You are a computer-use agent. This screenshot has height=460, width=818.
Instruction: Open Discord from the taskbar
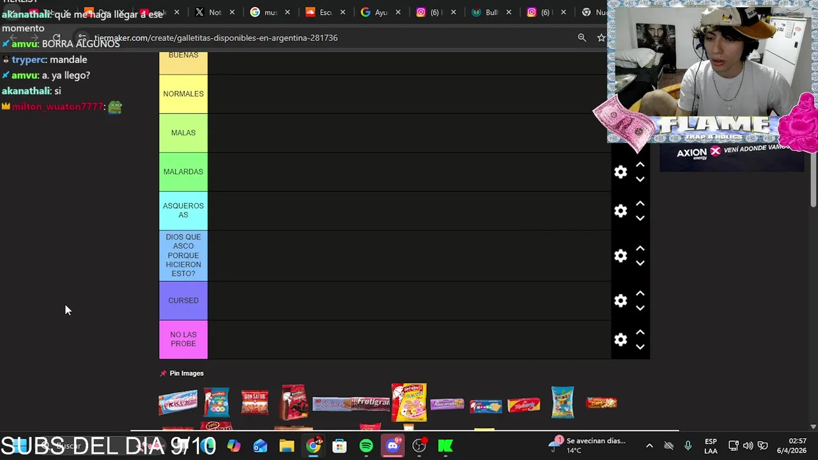pos(392,446)
